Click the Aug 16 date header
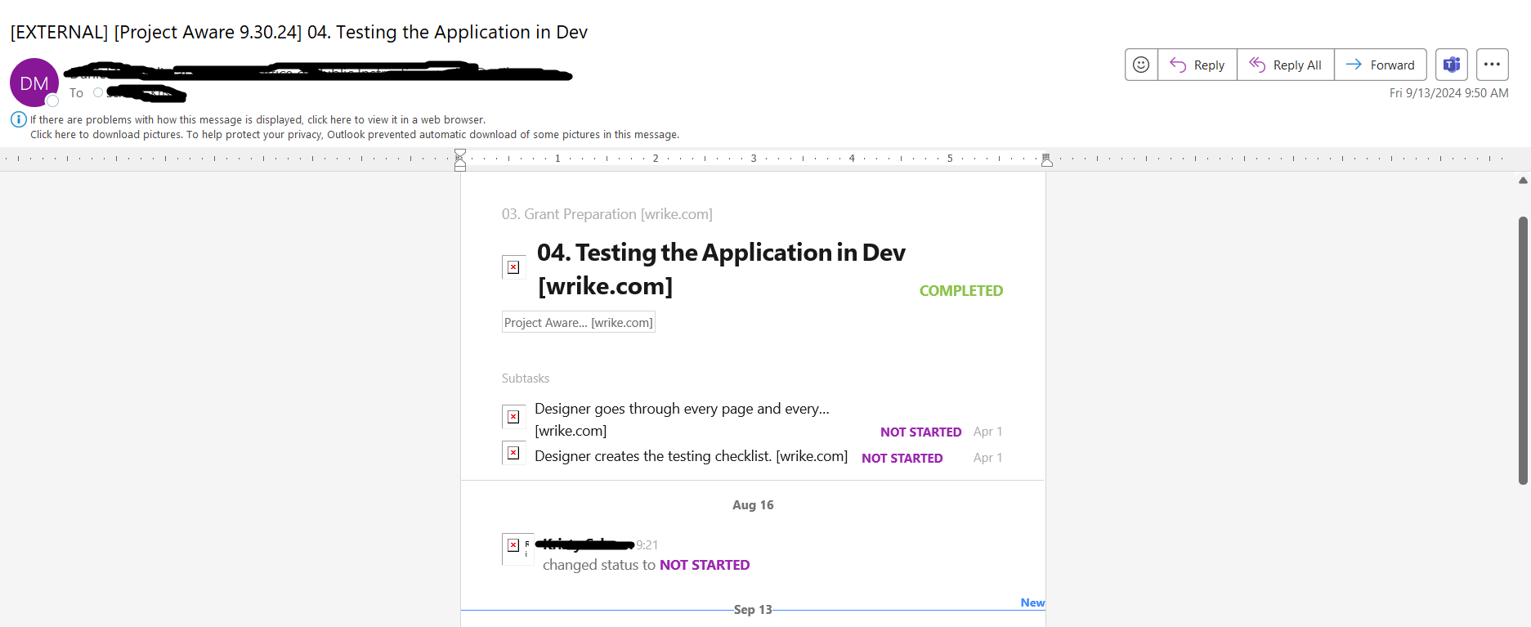The height and width of the screenshot is (627, 1531). (753, 505)
